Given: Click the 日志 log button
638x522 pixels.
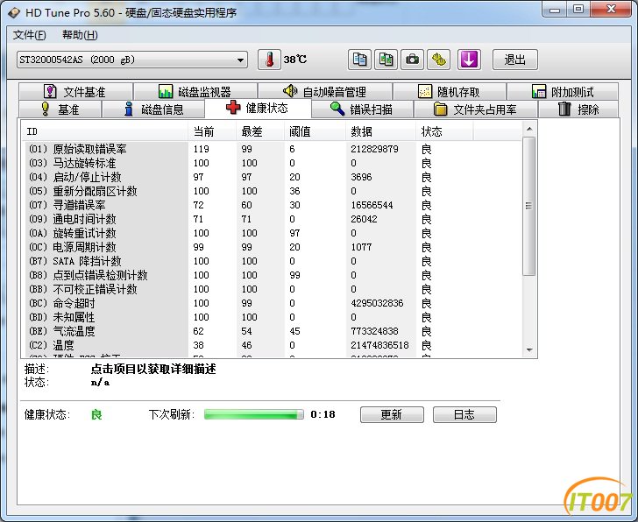Looking at the screenshot, I should click(x=464, y=414).
